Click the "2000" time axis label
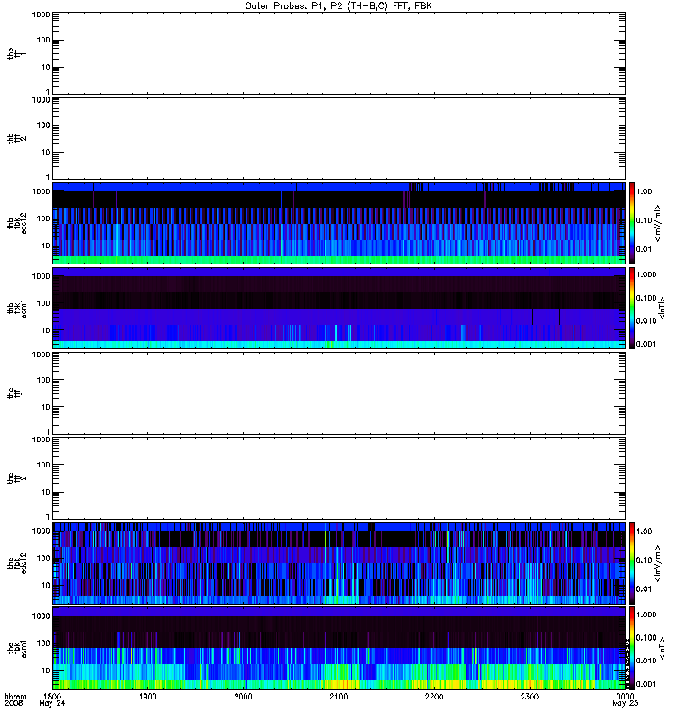Viewport: 677px width, 722px height. 243,696
